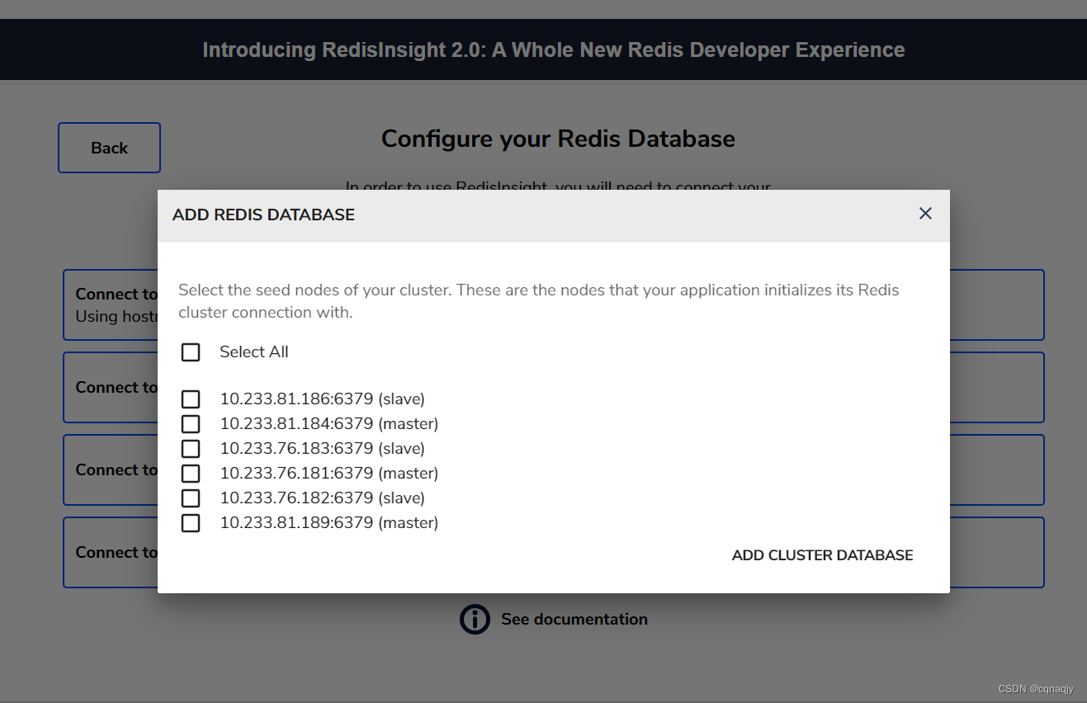Tick checkbox for 10.233.81.189:6379 master

tap(191, 523)
